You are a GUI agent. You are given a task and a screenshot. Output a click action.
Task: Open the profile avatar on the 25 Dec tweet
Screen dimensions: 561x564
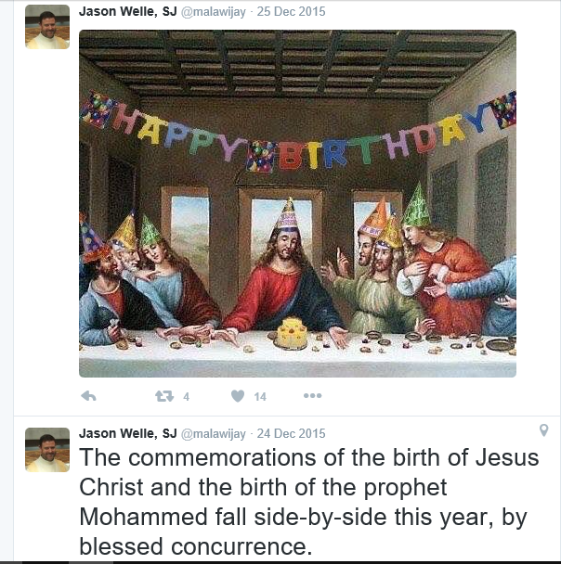[x=46, y=27]
